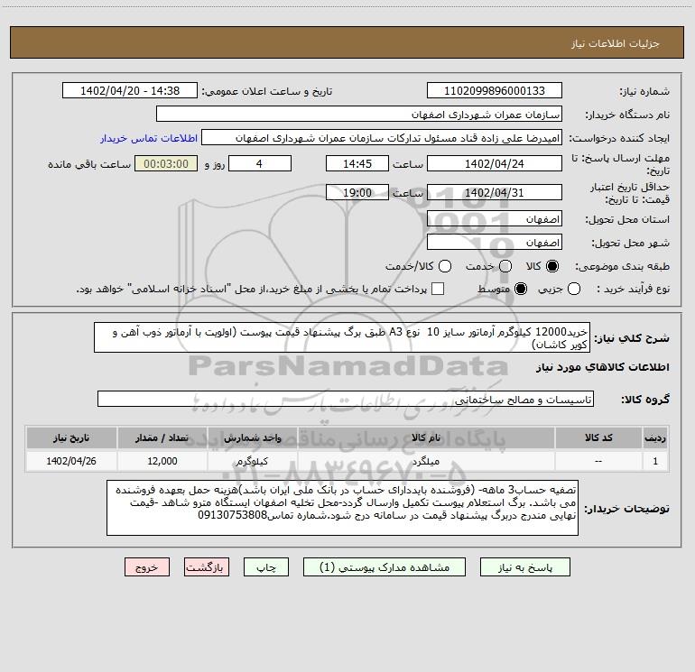Click the میلگرد item name cell

(x=426, y=461)
